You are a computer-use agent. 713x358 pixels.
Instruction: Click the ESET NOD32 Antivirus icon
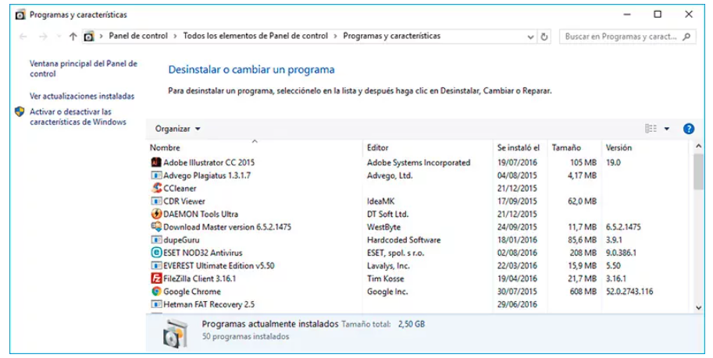click(x=156, y=253)
